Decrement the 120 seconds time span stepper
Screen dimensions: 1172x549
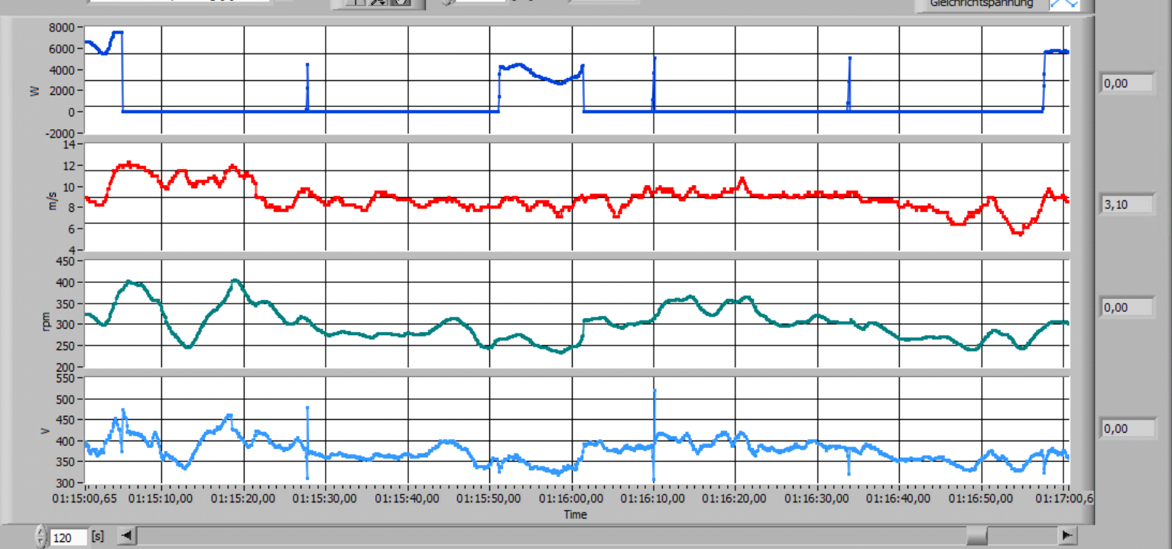tap(41, 542)
